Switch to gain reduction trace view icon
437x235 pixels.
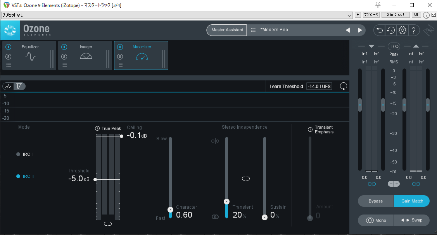[19, 86]
